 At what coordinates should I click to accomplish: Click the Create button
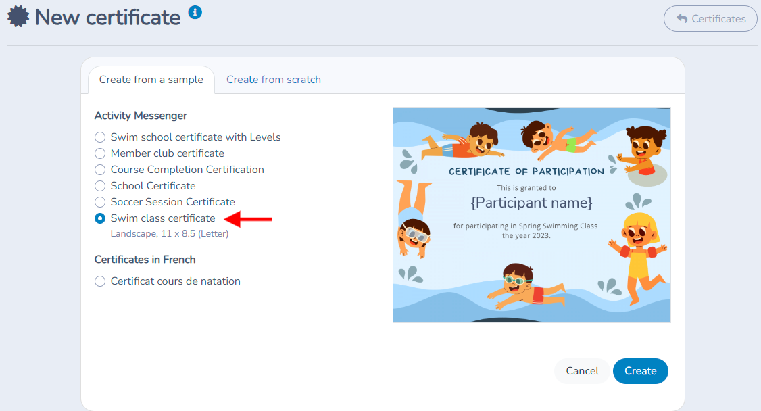coord(640,370)
